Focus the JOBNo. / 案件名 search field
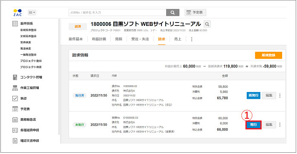297x154 pixels. click(x=118, y=12)
